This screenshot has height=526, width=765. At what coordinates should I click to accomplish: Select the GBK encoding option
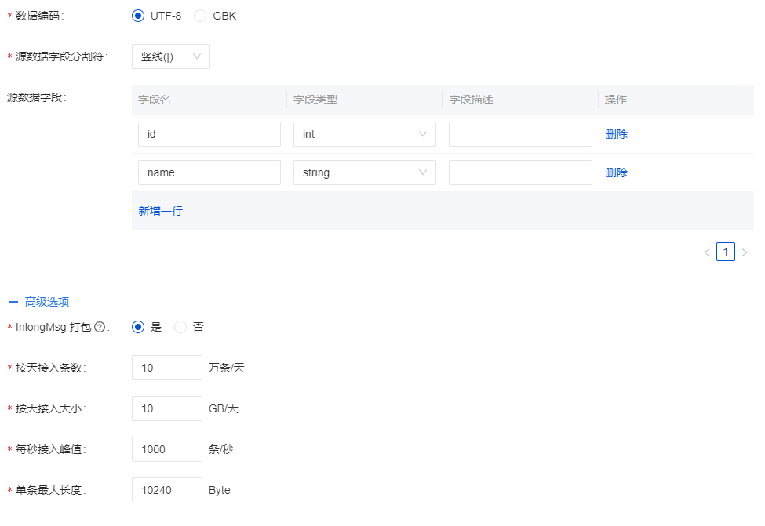[x=200, y=16]
